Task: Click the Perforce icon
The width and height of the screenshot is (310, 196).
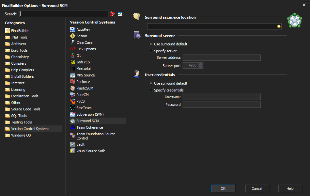Action: pyautogui.click(x=73, y=82)
